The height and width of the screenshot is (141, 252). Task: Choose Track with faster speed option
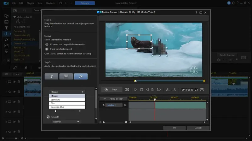tap(47, 49)
